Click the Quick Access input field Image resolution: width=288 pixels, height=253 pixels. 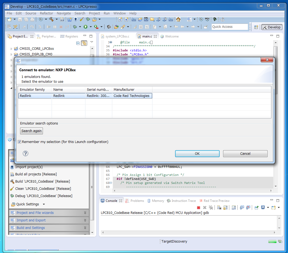pyautogui.click(x=230, y=27)
